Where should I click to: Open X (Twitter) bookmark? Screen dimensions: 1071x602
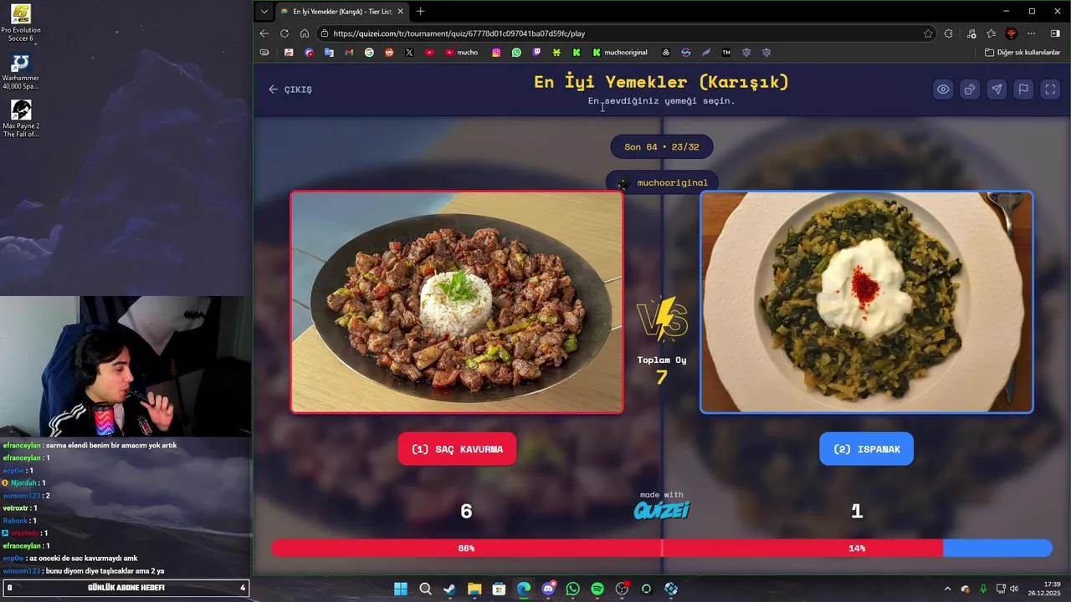tap(409, 52)
